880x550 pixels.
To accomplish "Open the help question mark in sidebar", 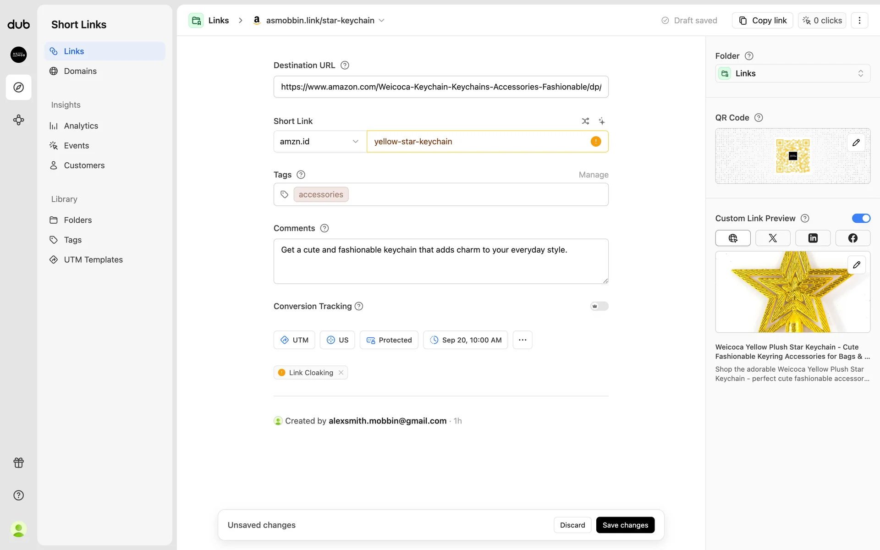I will (x=19, y=495).
